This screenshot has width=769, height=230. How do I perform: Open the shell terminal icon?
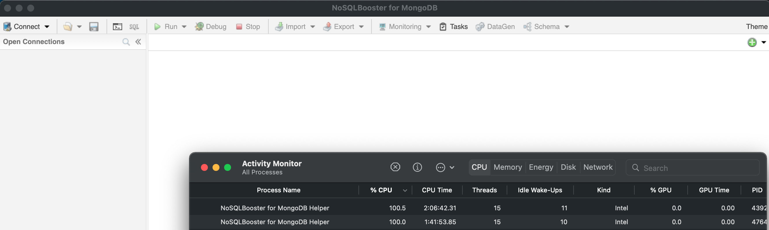tap(117, 27)
